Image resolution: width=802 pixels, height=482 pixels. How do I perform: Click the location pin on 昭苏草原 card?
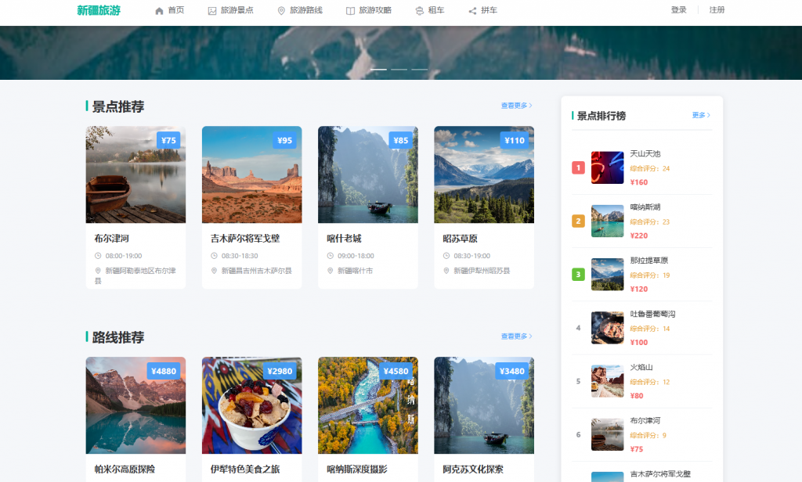point(446,271)
